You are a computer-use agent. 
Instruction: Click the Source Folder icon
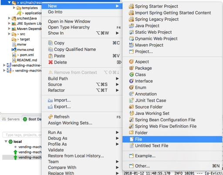point(132,107)
